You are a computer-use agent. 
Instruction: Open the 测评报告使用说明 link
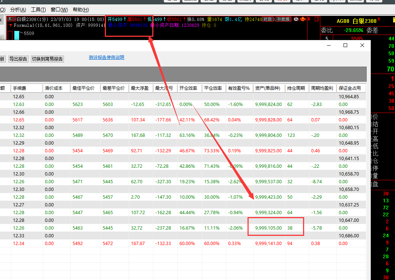point(107,57)
